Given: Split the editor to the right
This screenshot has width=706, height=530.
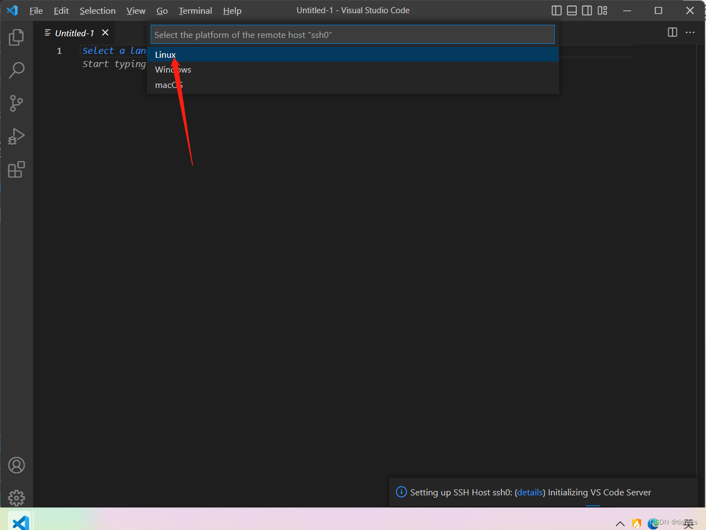Looking at the screenshot, I should click(x=672, y=32).
